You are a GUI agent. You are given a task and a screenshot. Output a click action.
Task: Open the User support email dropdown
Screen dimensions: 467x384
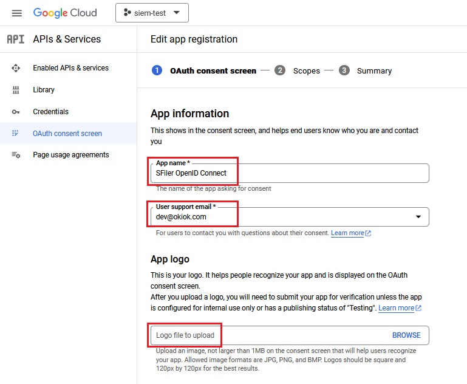tap(290, 217)
